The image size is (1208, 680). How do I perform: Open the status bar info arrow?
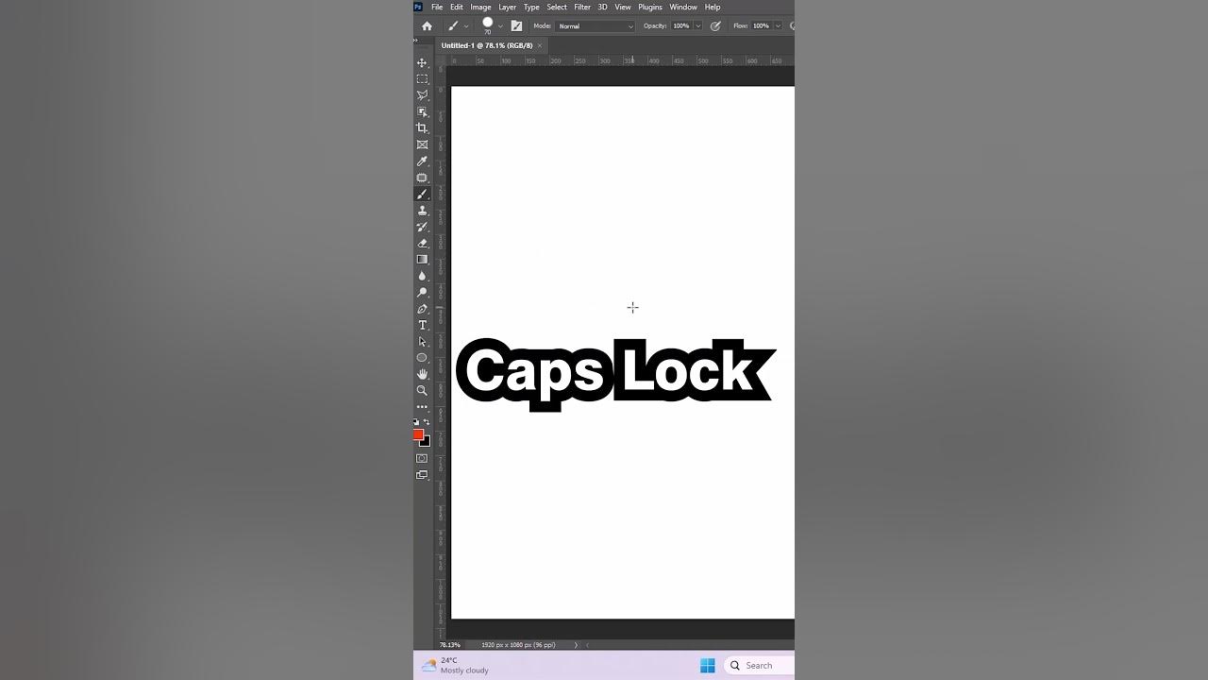[577, 645]
